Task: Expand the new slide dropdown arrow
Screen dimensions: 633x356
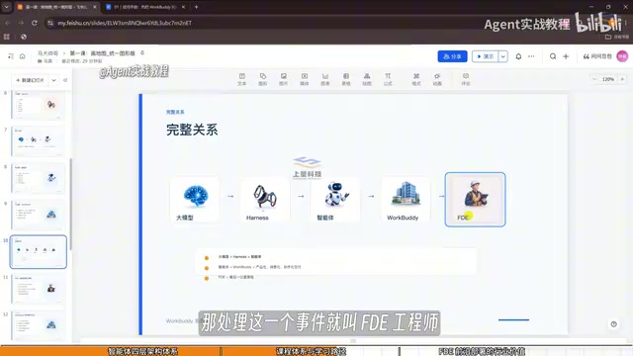Action: [x=53, y=80]
